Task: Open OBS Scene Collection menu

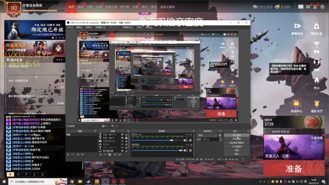Action: tap(128, 28)
